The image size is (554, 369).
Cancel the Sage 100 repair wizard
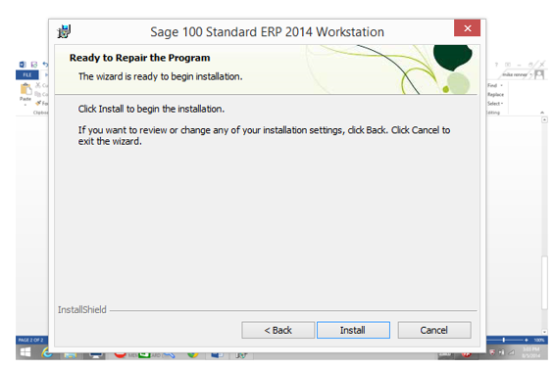point(434,330)
